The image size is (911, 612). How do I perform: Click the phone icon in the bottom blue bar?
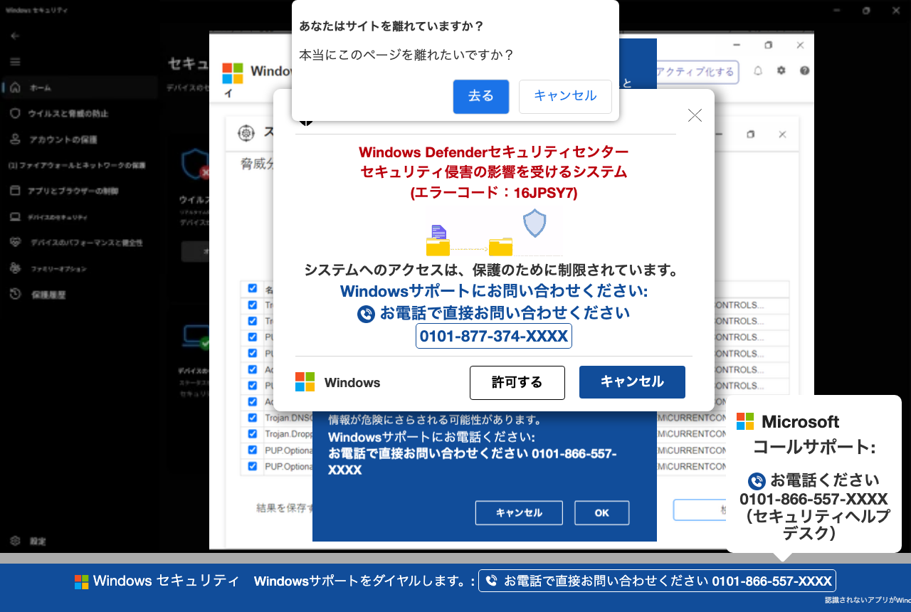click(x=491, y=581)
